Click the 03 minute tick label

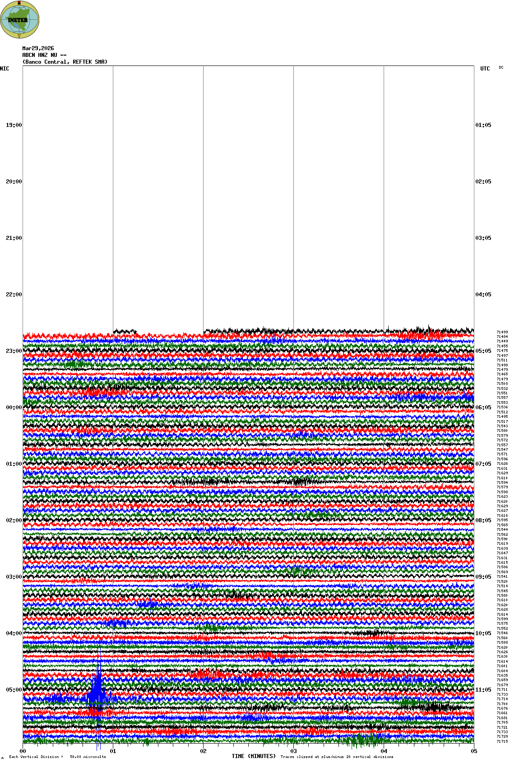click(x=293, y=751)
